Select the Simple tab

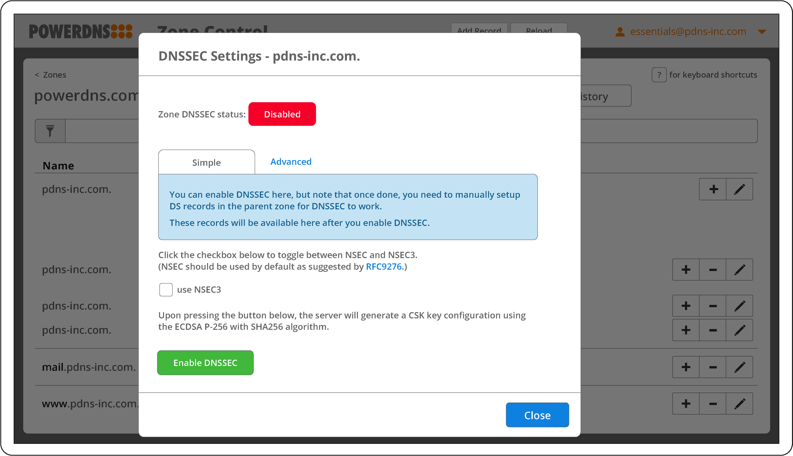click(206, 163)
